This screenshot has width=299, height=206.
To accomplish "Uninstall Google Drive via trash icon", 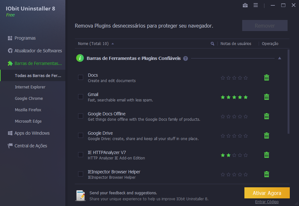I will point(266,136).
